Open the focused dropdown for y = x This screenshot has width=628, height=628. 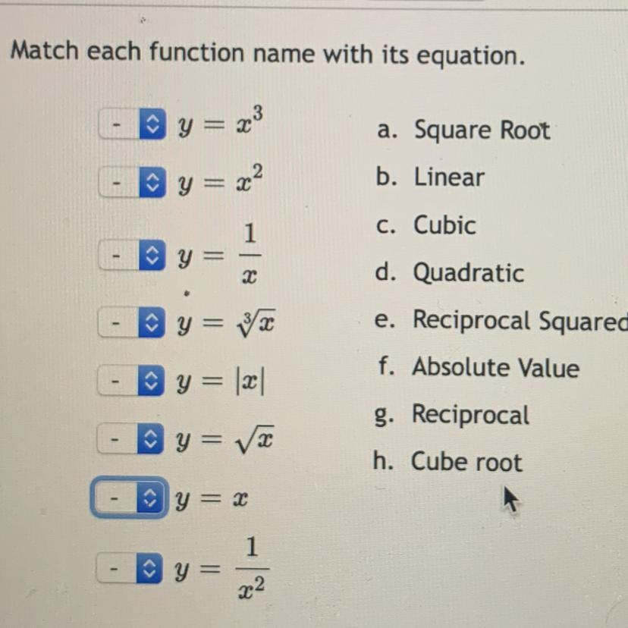pyautogui.click(x=130, y=498)
